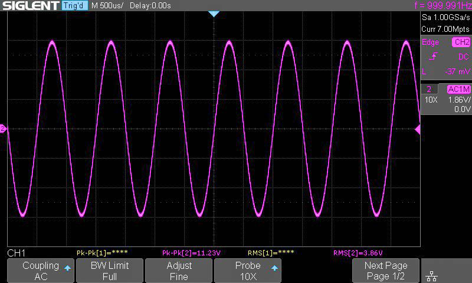Screen dimensions: 472x283
Task: Open the Probe 10X attenuation menu
Action: coord(247,271)
